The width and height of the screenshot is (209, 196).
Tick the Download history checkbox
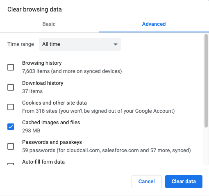tap(11, 87)
